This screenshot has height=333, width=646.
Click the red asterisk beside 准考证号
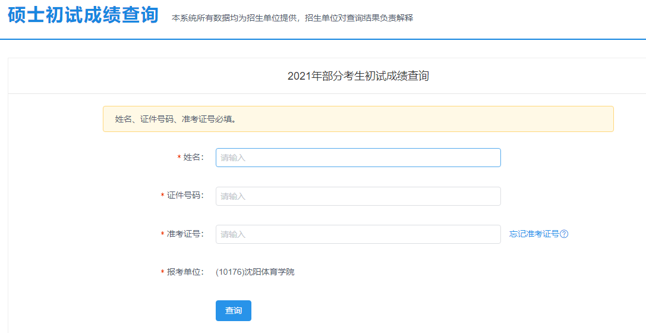(162, 235)
